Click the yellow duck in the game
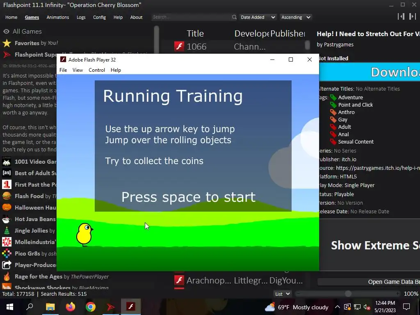This screenshot has width=420, height=315. (x=84, y=234)
